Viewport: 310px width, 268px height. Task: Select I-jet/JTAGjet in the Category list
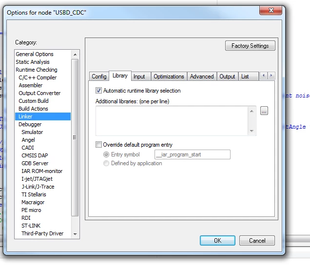[43, 179]
